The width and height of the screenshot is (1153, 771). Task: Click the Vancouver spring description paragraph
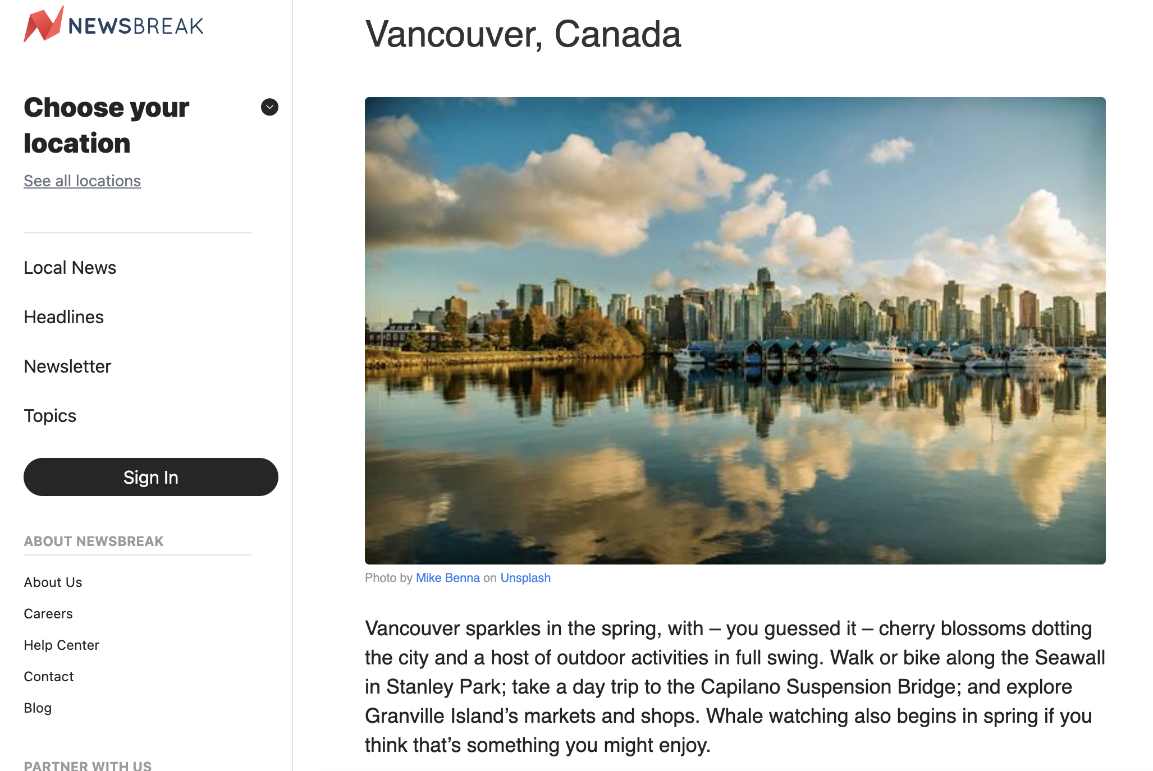point(735,687)
